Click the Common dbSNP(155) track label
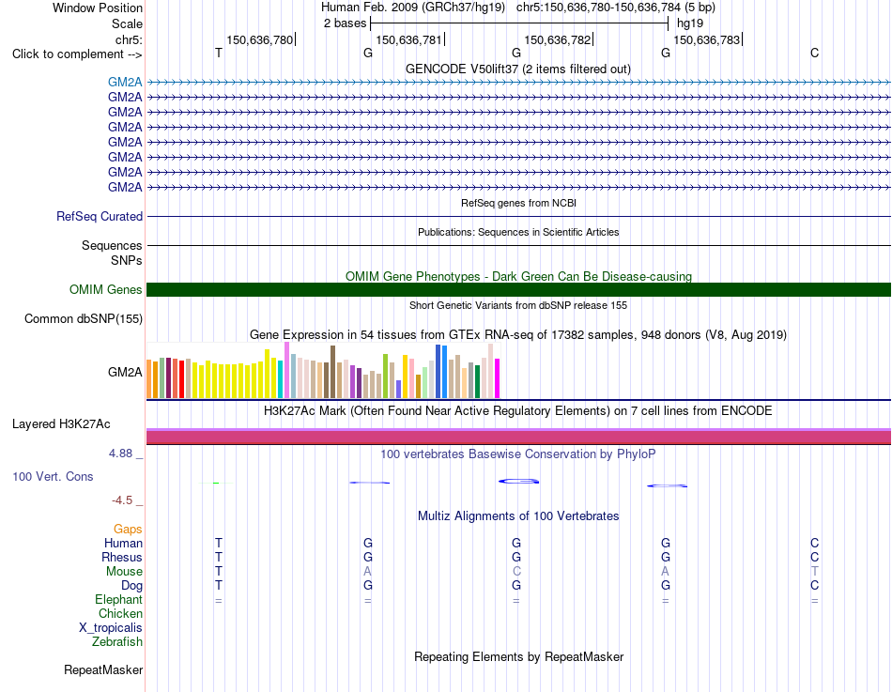The image size is (892, 692). point(83,318)
